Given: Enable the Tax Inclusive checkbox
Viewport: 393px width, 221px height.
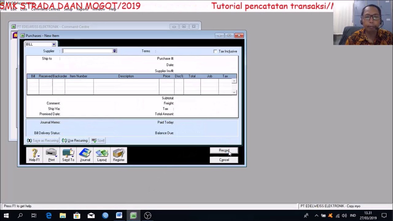Looking at the screenshot, I should pos(215,51).
